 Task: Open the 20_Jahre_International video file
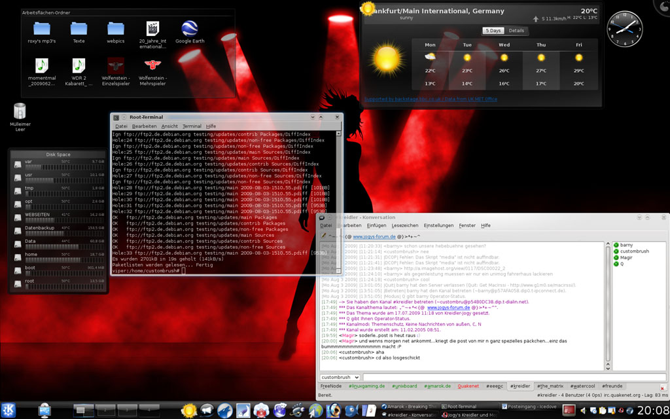(x=152, y=29)
